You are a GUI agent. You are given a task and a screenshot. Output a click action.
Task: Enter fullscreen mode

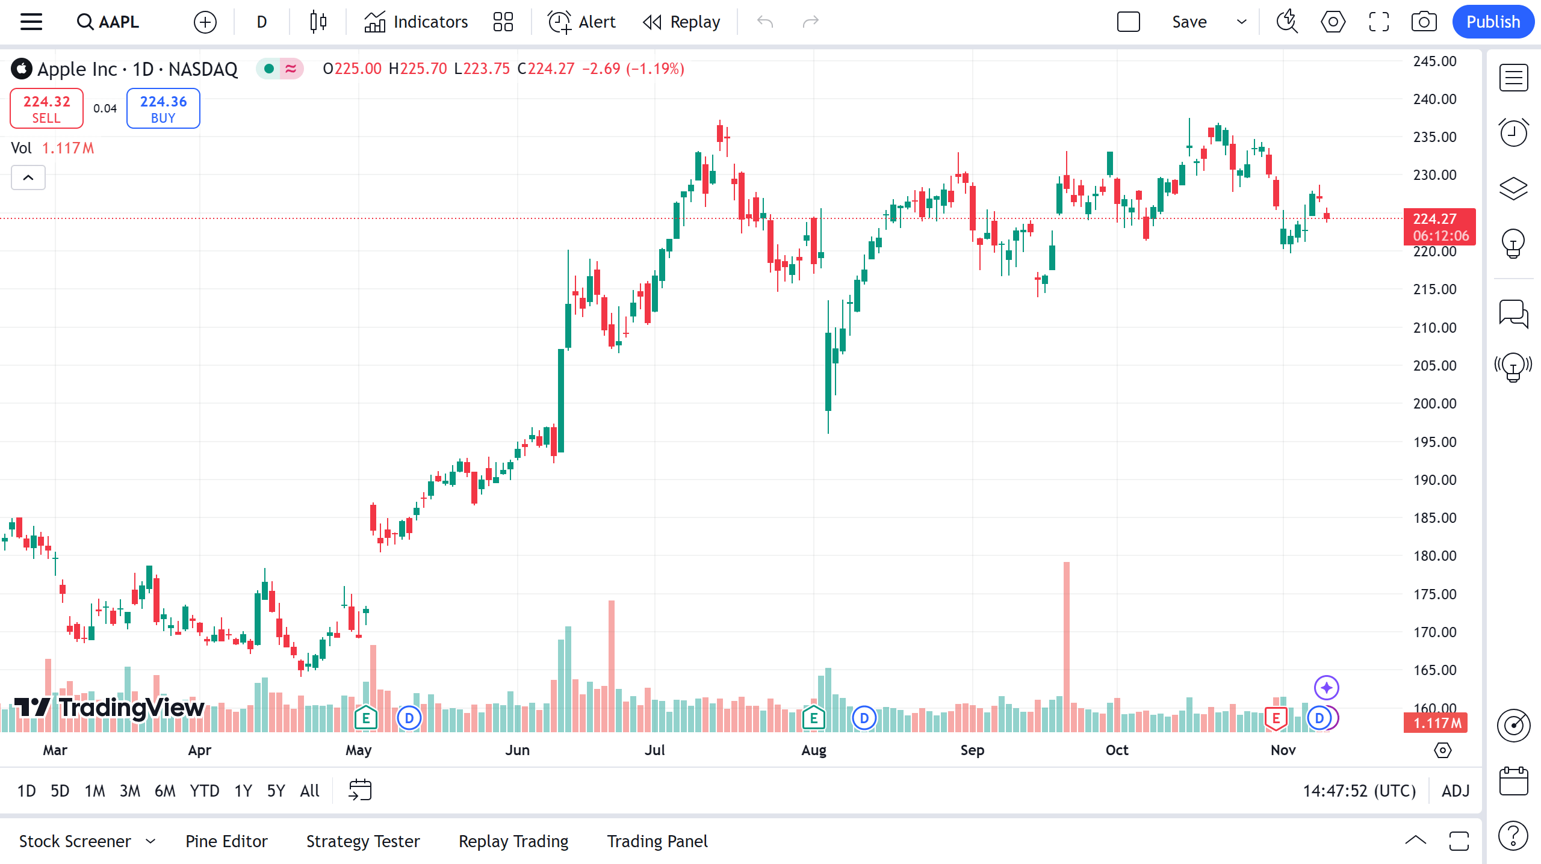1378,22
